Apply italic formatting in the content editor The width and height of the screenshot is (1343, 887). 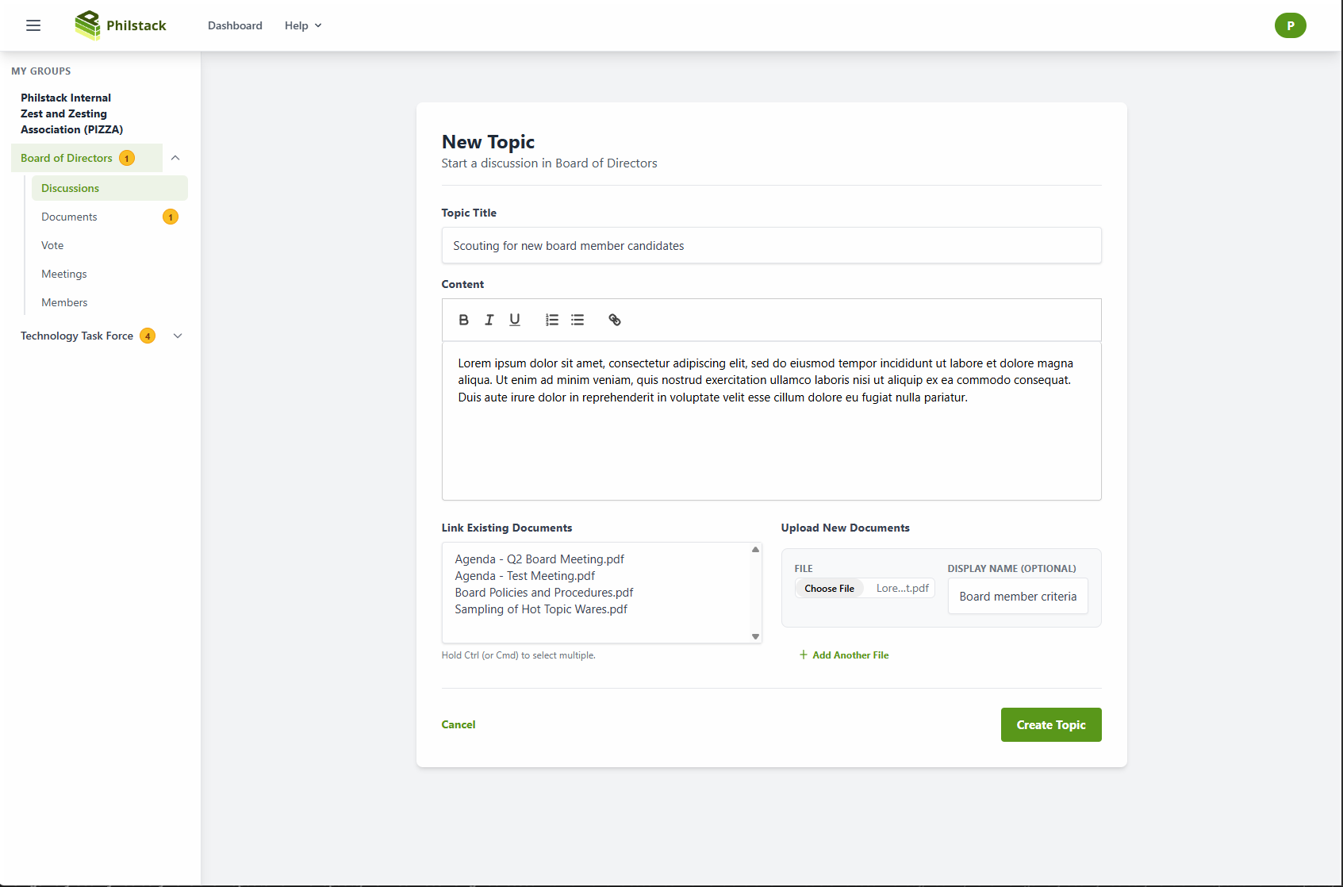tap(489, 320)
